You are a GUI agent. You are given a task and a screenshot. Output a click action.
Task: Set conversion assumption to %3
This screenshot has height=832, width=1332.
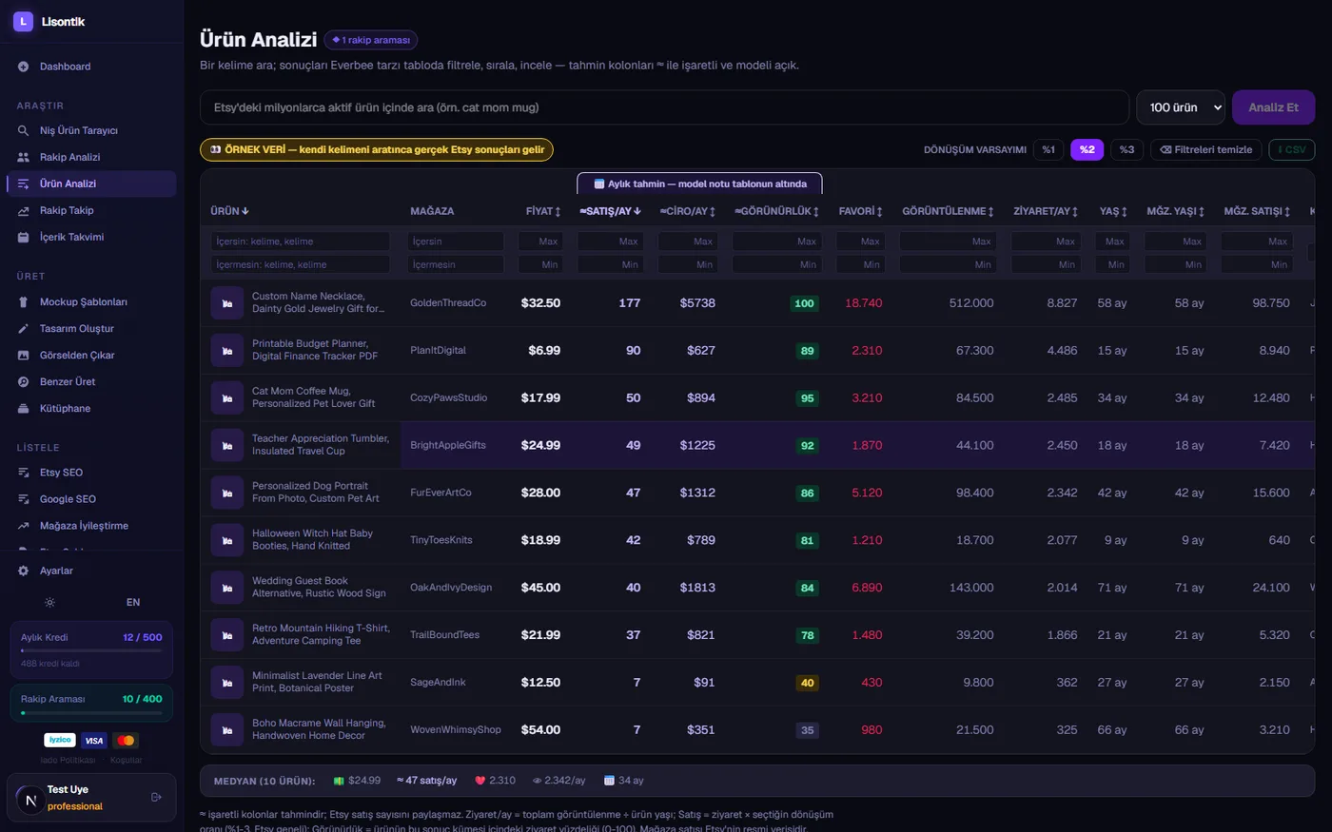coord(1126,149)
